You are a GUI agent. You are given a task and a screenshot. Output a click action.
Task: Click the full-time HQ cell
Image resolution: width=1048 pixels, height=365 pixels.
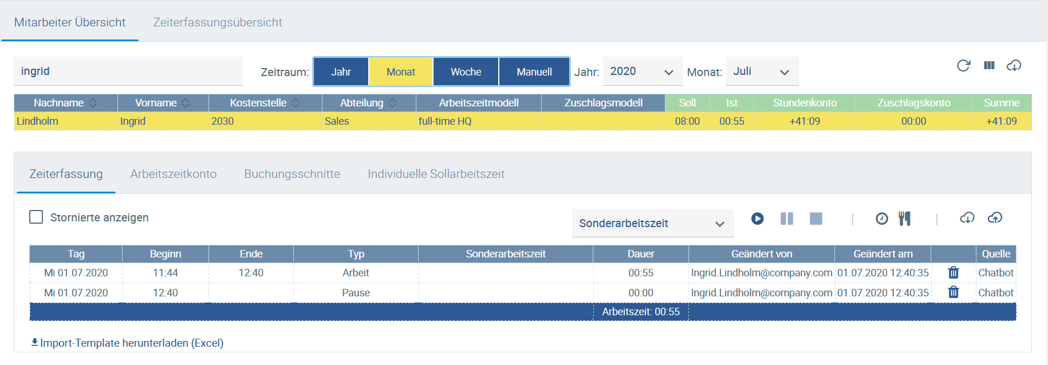pos(479,121)
